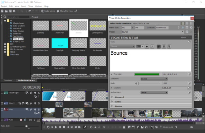Select Credit Roll in the generator list

(x=17, y=28)
